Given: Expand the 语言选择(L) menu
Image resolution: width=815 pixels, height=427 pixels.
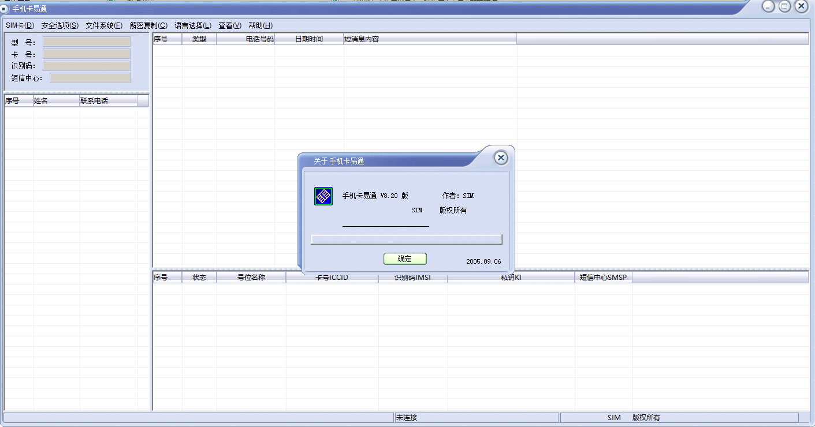Looking at the screenshot, I should click(193, 25).
